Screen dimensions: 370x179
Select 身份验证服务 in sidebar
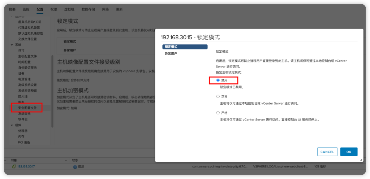click(27, 67)
